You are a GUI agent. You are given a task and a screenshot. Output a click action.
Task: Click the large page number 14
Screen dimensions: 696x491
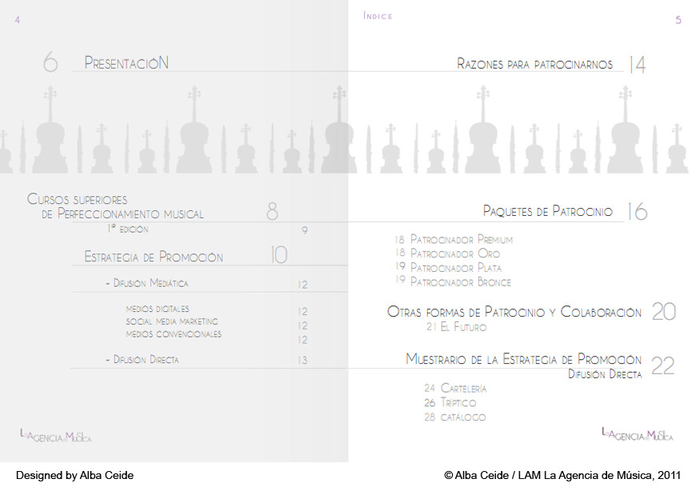tap(638, 65)
